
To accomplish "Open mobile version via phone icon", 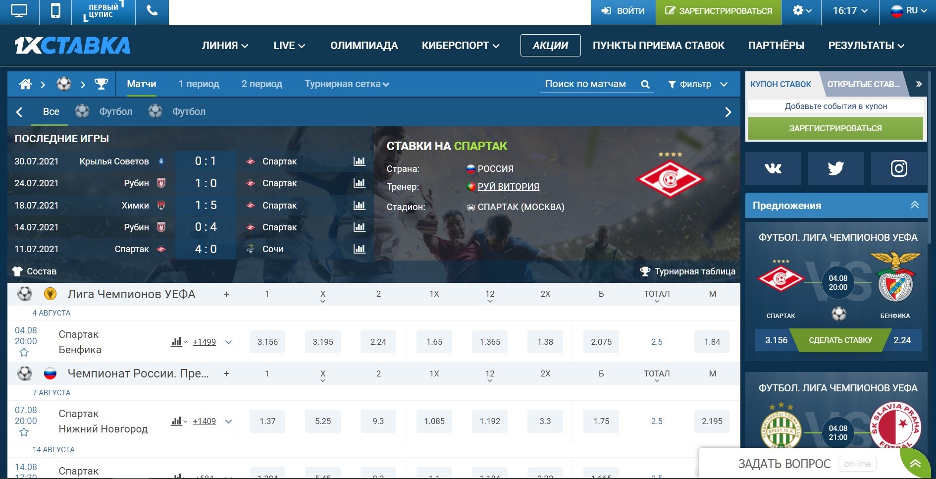I will pyautogui.click(x=55, y=11).
